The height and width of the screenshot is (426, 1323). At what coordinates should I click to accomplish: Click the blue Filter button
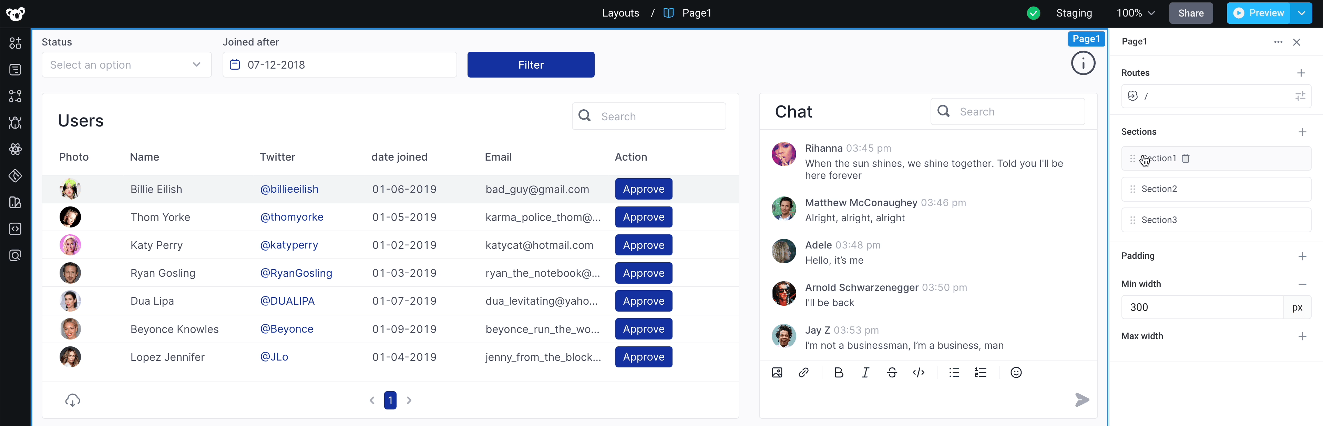(x=531, y=65)
